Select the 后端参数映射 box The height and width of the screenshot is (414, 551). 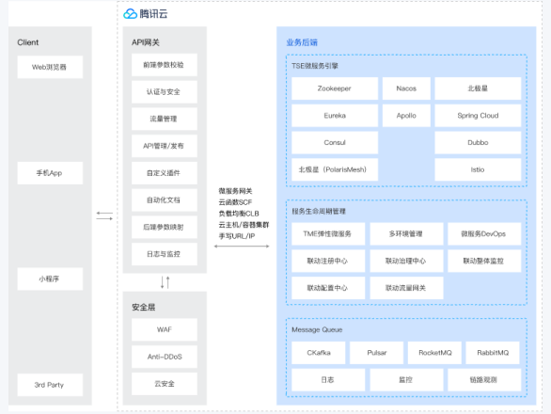coord(165,227)
